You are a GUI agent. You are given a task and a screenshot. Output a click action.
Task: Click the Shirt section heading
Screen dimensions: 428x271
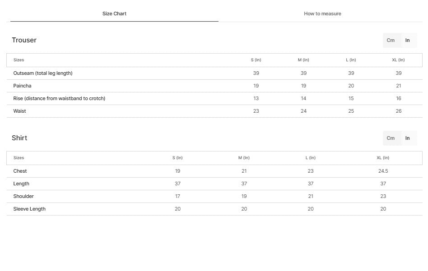(19, 138)
